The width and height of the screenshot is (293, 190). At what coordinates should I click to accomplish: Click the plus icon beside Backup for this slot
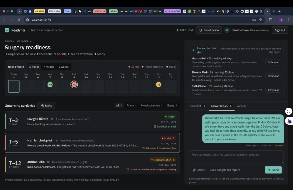coord(193,50)
